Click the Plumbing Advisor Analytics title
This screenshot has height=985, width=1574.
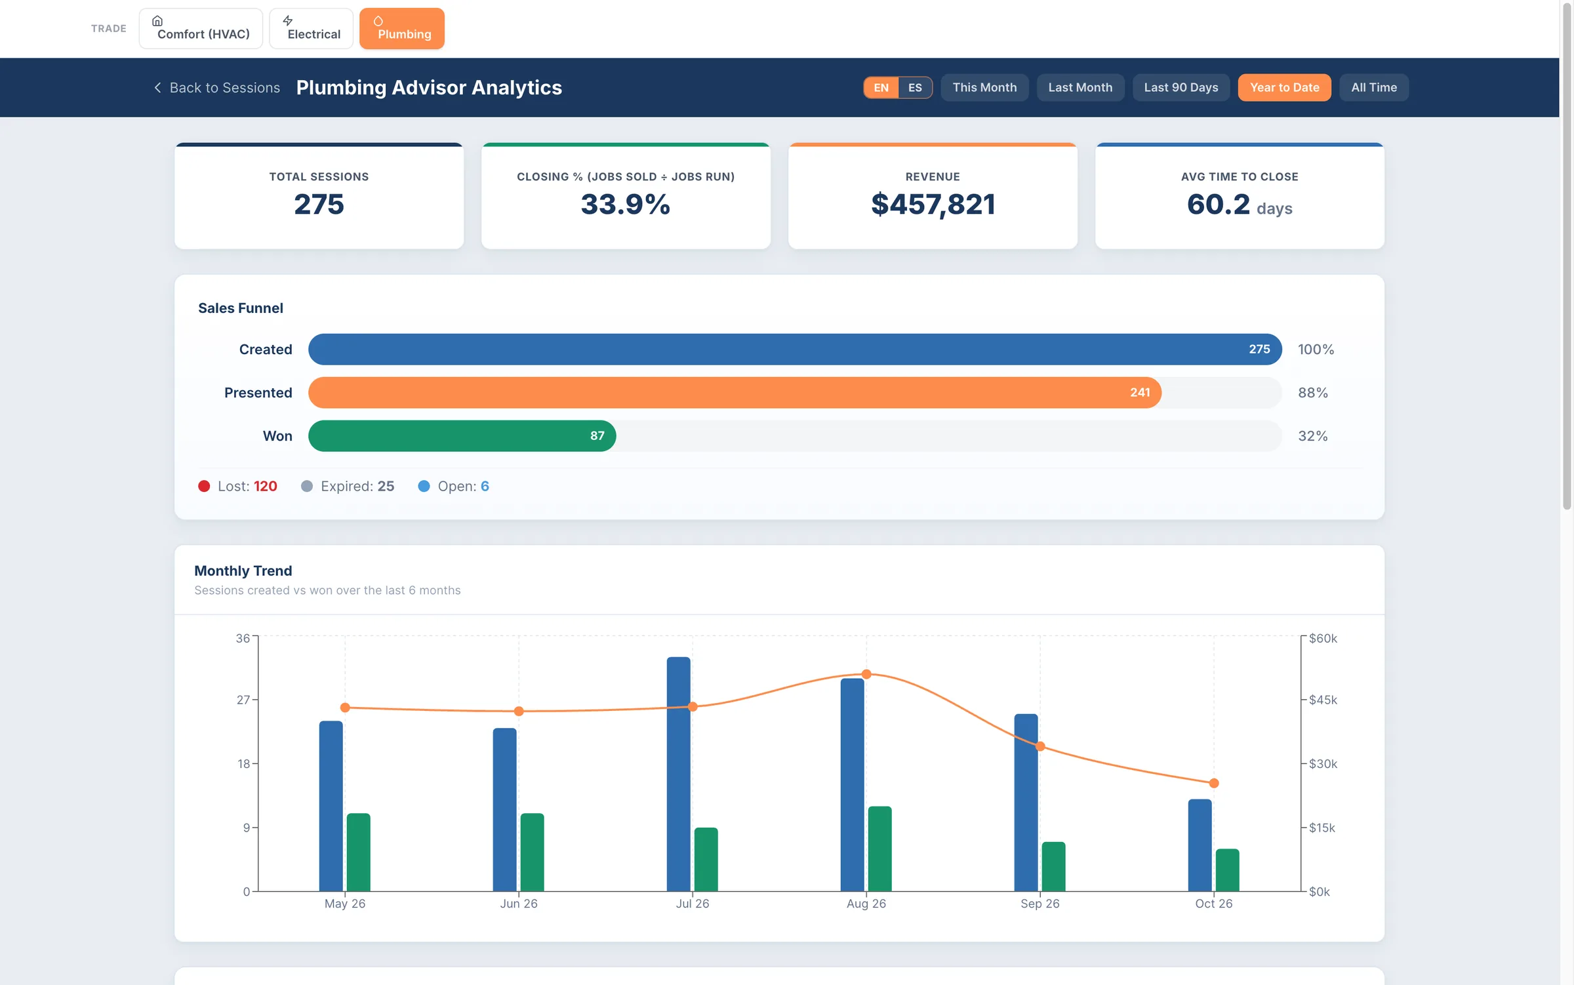(429, 87)
